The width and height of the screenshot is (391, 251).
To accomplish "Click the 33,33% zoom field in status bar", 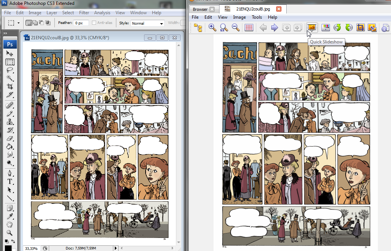I will coord(31,248).
